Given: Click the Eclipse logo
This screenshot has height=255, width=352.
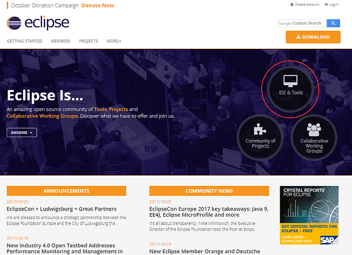Looking at the screenshot, I should 38,23.
